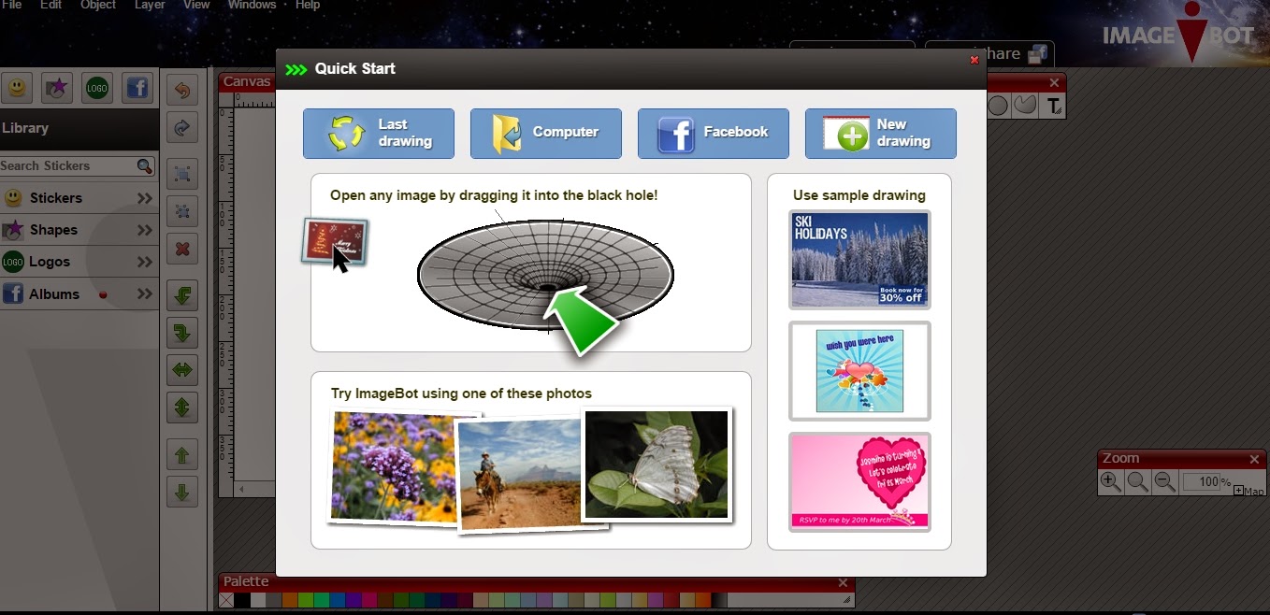1270x615 pixels.
Task: Pick the orange swatch next to gray
Action: tap(290, 600)
